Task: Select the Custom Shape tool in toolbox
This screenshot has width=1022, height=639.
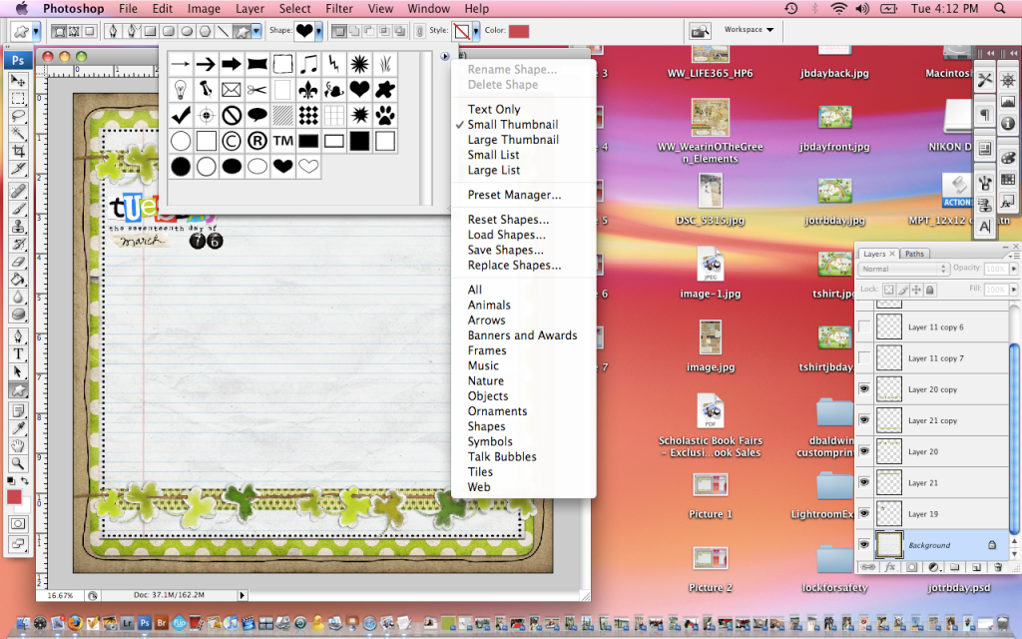Action: click(x=18, y=390)
